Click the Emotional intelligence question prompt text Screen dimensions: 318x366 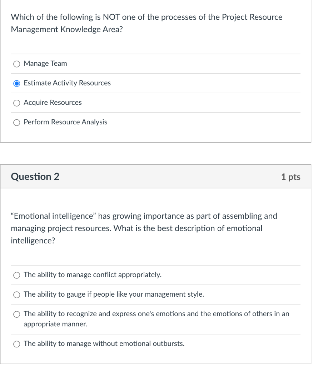pyautogui.click(x=144, y=228)
